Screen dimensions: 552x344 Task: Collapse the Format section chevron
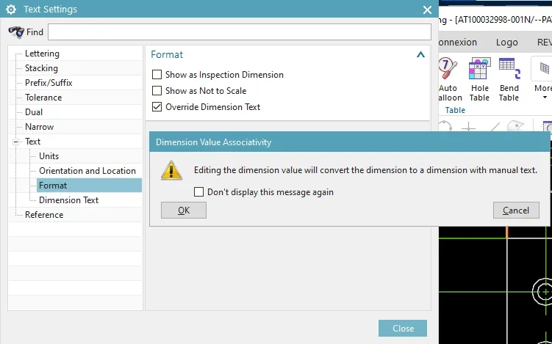pyautogui.click(x=420, y=54)
